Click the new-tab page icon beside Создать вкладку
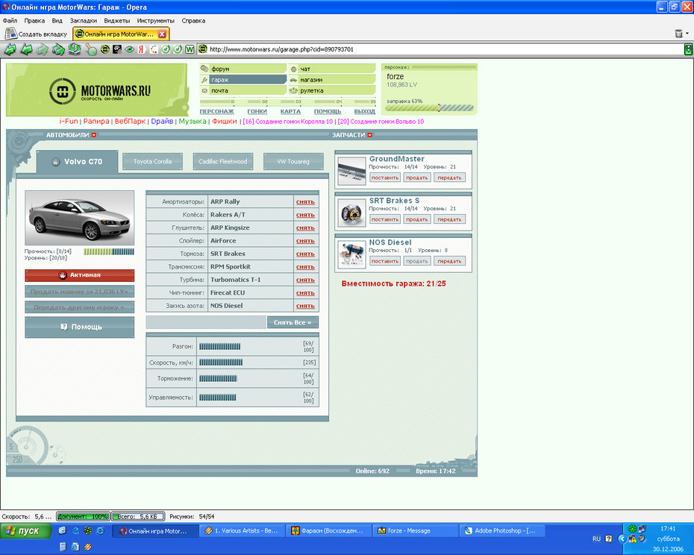 pyautogui.click(x=10, y=34)
